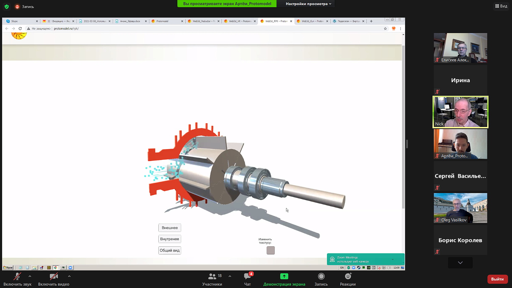Switch to the Skype browser tab
The width and height of the screenshot is (512, 288).
click(22, 21)
